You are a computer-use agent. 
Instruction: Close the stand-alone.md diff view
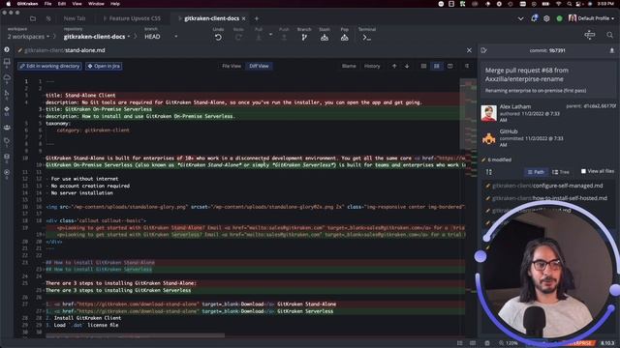pos(469,50)
